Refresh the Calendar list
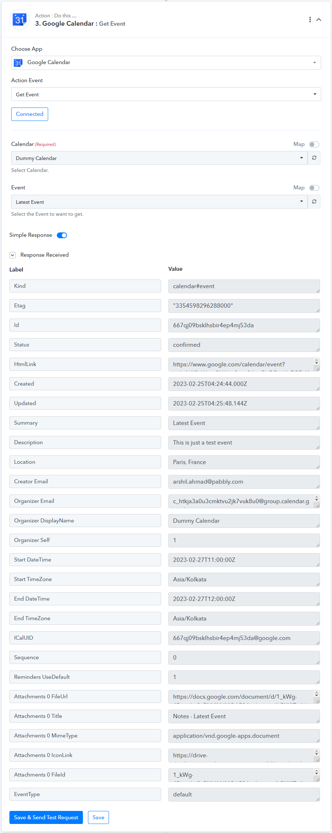This screenshot has height=833, width=332. (314, 158)
